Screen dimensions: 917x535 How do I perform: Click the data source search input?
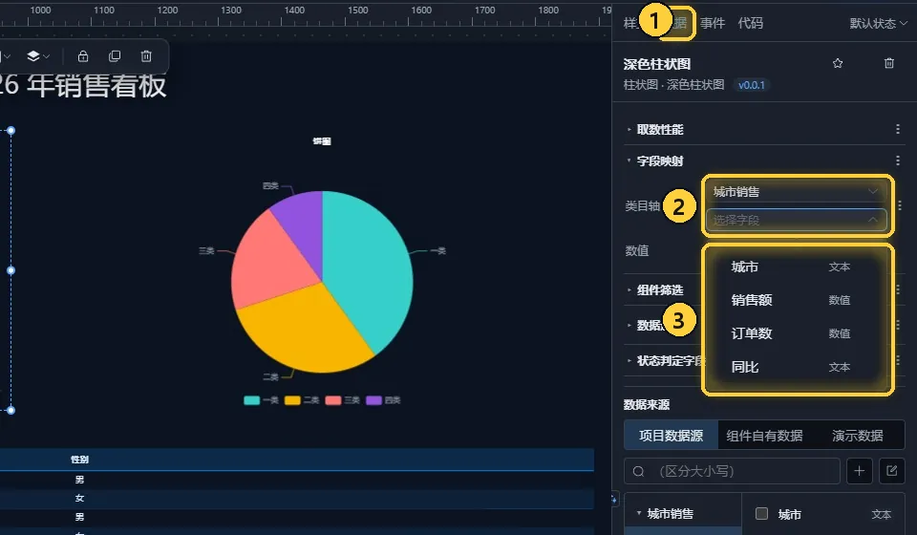[733, 471]
